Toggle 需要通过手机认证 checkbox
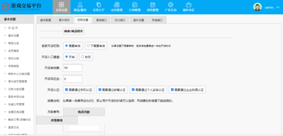This screenshot has height=136, width=283. (x=67, y=90)
